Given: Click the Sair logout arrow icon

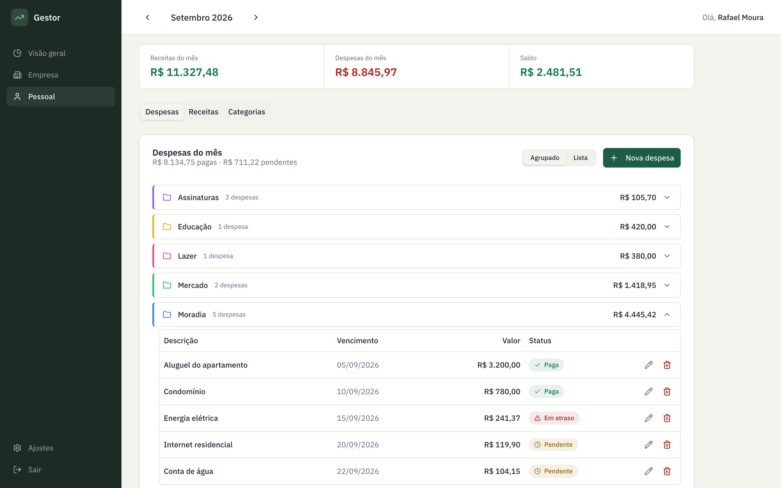Looking at the screenshot, I should pos(17,470).
